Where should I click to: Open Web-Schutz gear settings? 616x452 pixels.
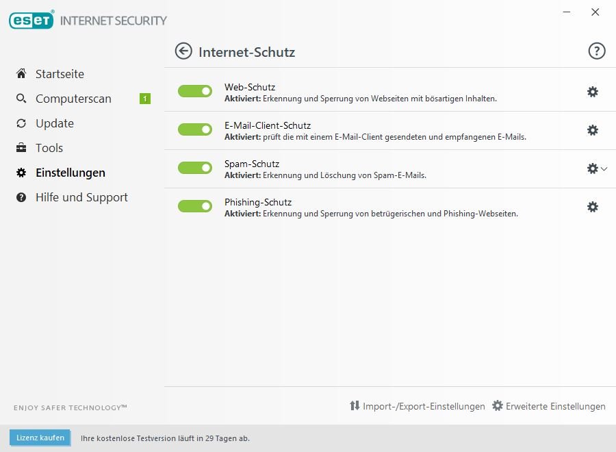[x=593, y=92]
